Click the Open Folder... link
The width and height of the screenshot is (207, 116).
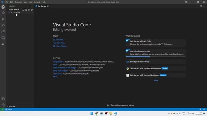tap(61, 46)
